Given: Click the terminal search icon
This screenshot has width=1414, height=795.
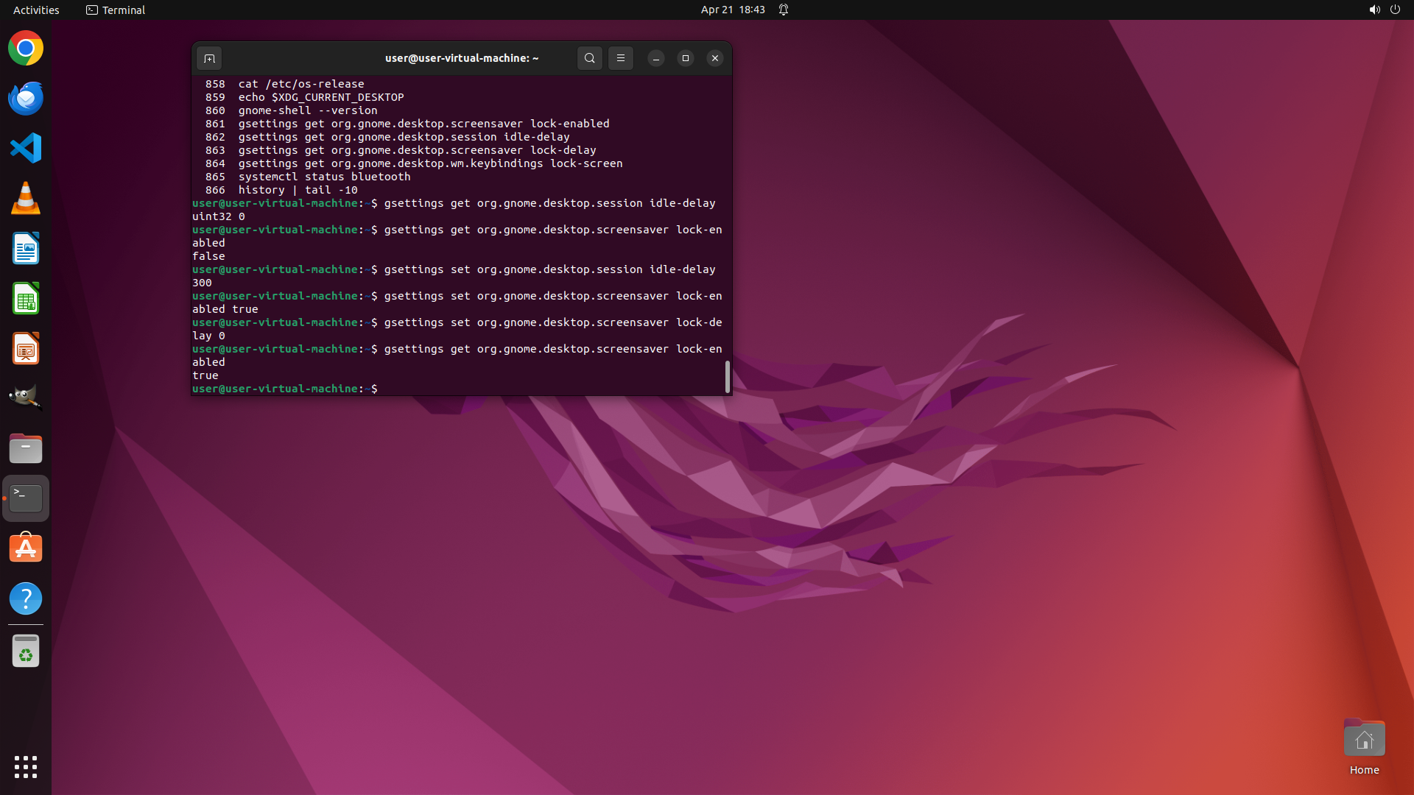Looking at the screenshot, I should (x=589, y=58).
